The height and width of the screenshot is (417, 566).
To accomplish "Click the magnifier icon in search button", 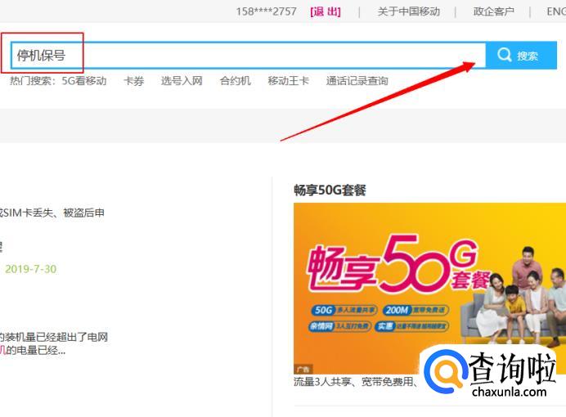I will tap(505, 56).
